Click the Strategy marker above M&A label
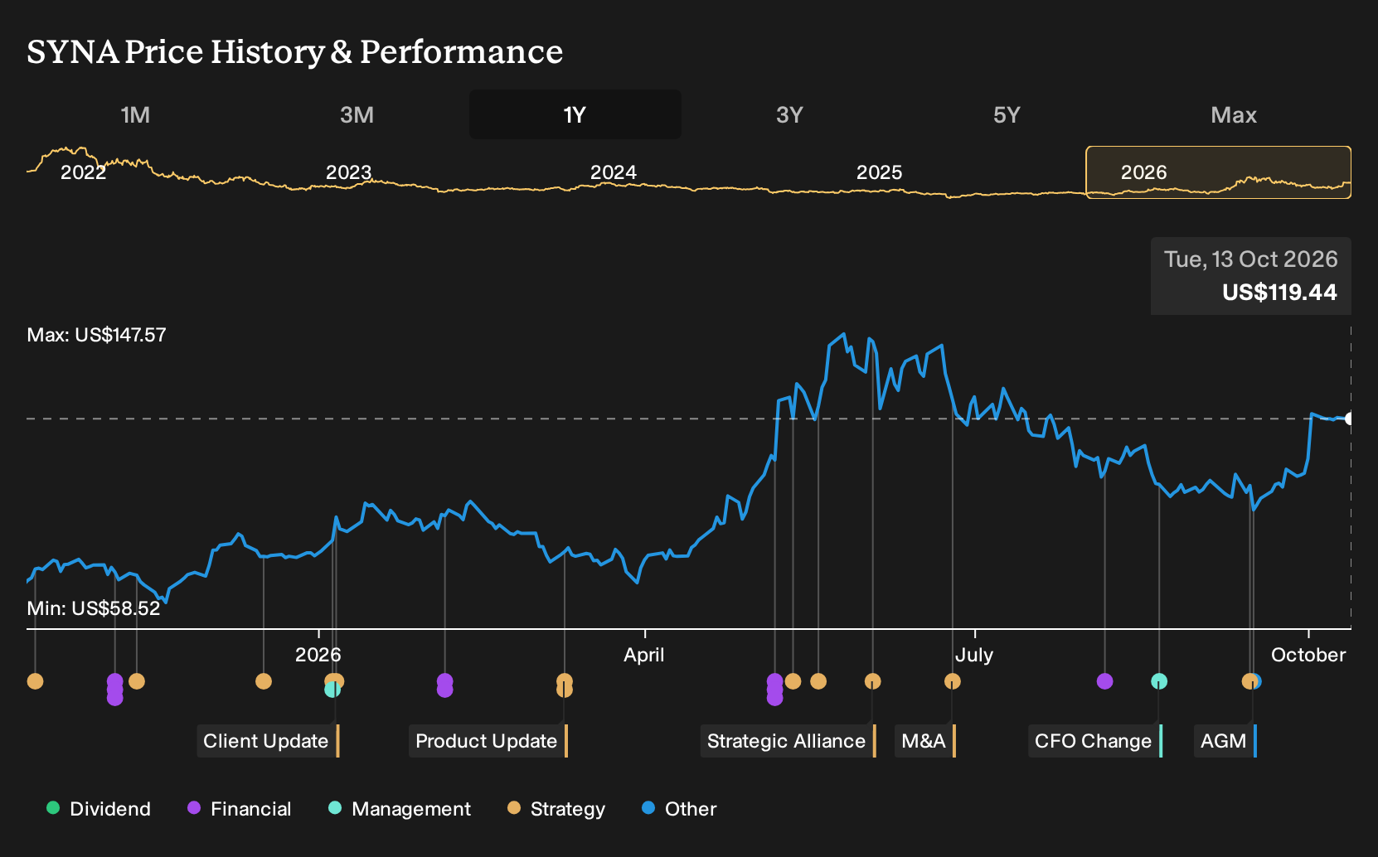The image size is (1378, 857). tap(953, 681)
